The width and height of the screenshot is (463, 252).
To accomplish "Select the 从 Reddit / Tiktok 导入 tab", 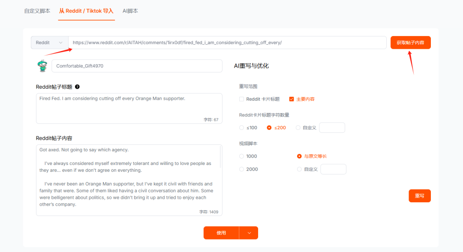I will 86,11.
